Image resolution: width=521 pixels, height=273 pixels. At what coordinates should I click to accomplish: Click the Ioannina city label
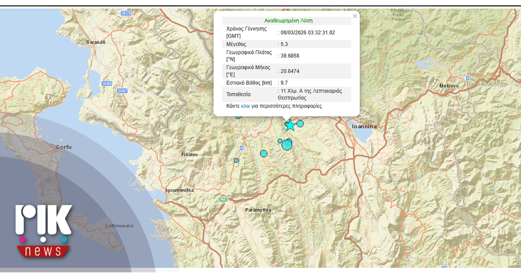(x=364, y=126)
